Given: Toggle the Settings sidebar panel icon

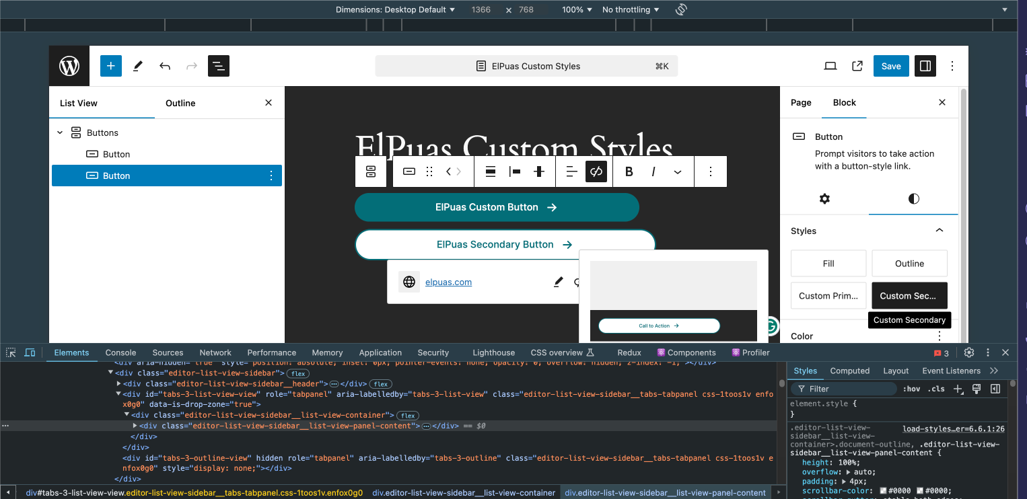Looking at the screenshot, I should [x=925, y=66].
